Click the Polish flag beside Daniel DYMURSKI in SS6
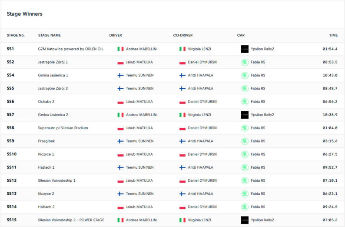The width and height of the screenshot is (345, 227). (x=182, y=102)
